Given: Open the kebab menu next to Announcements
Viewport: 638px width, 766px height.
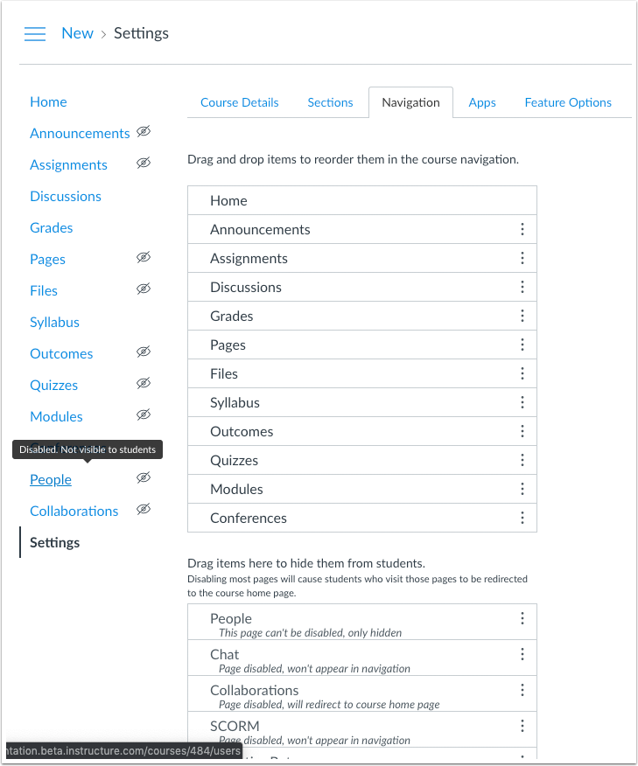Looking at the screenshot, I should click(522, 229).
